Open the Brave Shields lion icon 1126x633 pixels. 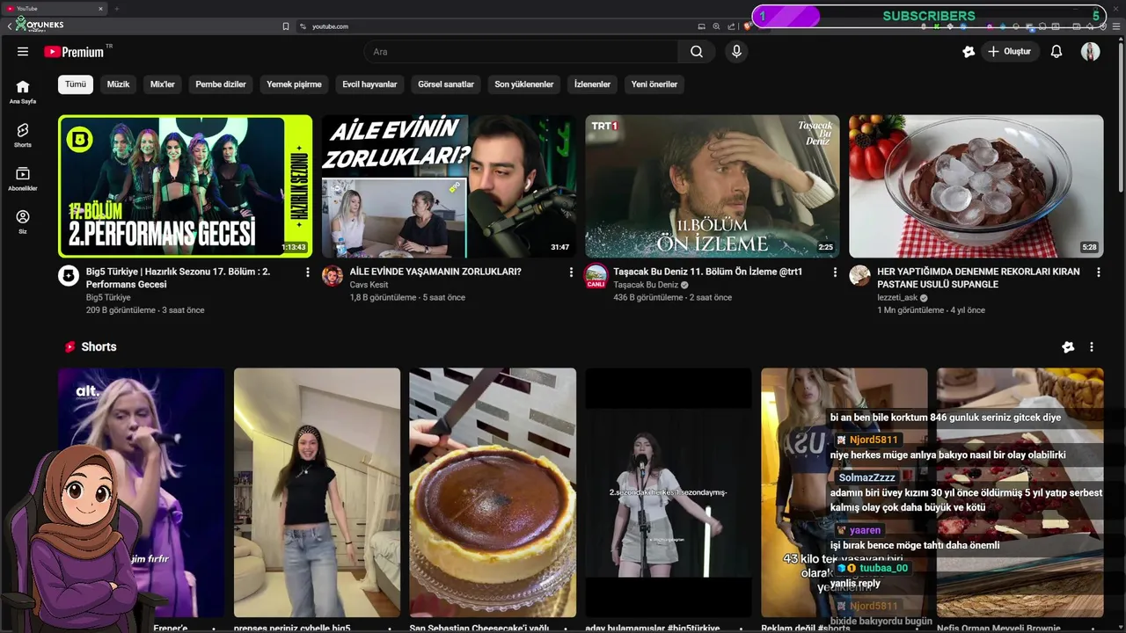(747, 26)
